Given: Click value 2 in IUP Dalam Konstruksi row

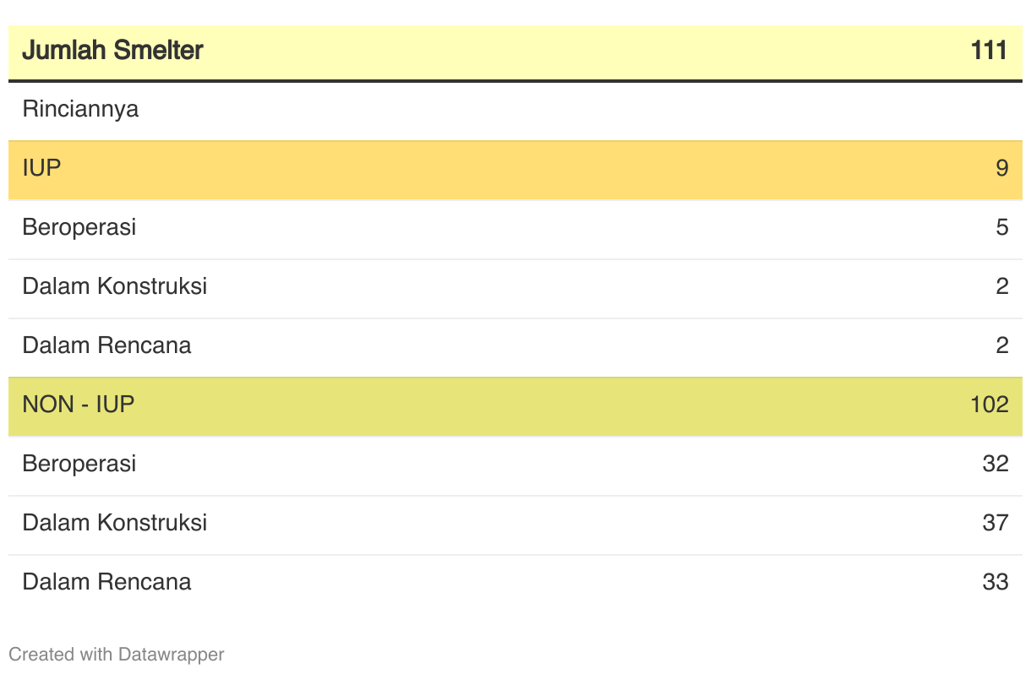Looking at the screenshot, I should (1001, 286).
